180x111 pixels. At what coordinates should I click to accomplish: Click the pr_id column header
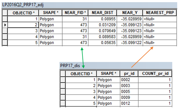129,74
